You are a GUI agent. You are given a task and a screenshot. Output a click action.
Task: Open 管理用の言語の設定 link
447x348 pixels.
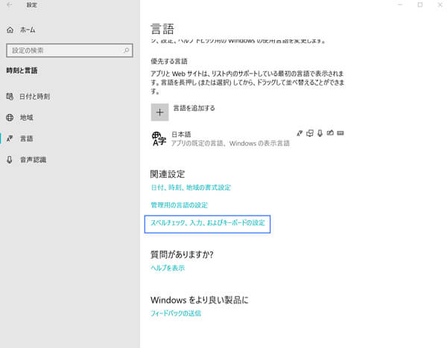point(179,205)
